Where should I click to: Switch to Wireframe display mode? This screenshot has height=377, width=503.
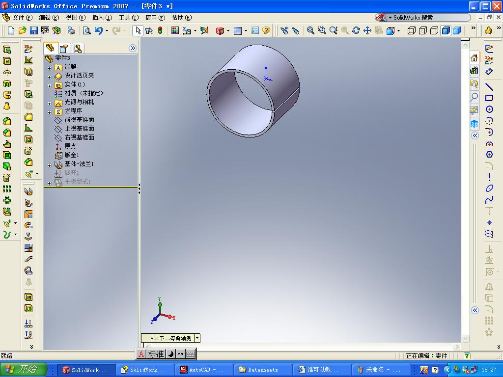coord(412,30)
